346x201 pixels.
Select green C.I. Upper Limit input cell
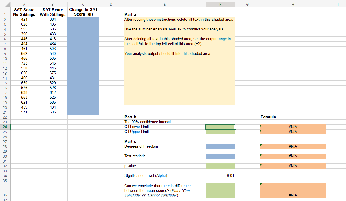pyautogui.click(x=220, y=132)
